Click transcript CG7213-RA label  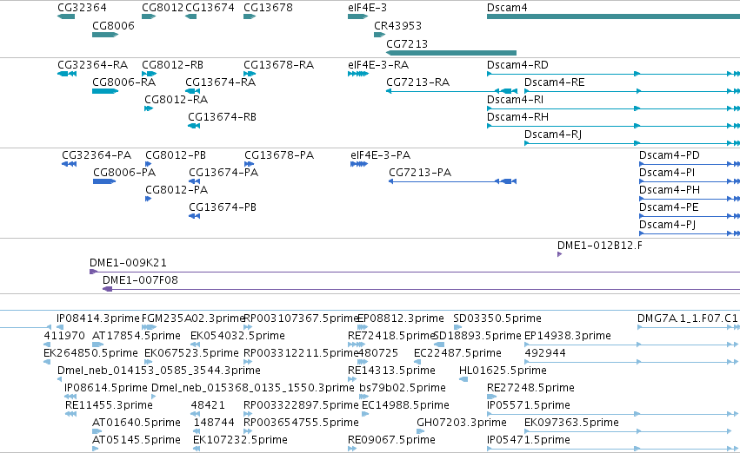[x=417, y=82]
